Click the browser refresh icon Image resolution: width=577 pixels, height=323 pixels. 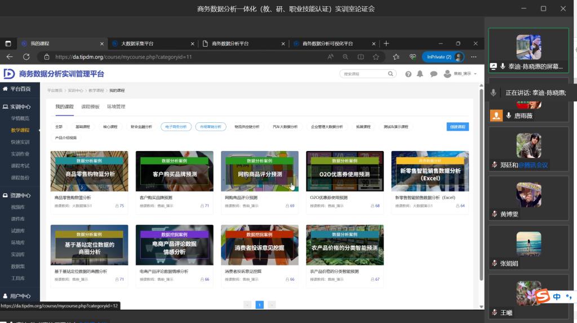click(x=26, y=57)
